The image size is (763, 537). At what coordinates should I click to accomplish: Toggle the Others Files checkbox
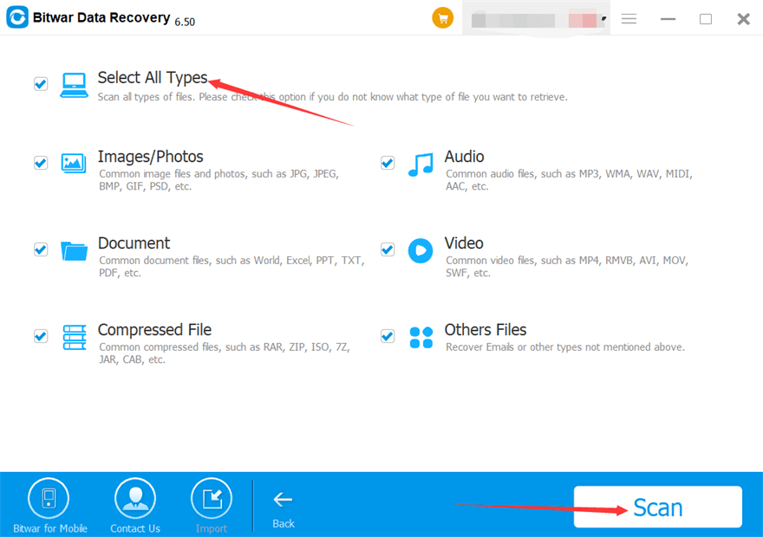coord(388,336)
